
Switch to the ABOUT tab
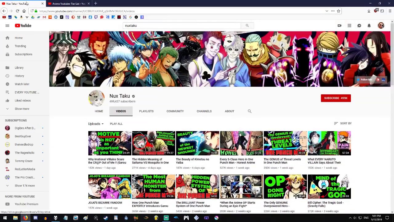pos(229,111)
